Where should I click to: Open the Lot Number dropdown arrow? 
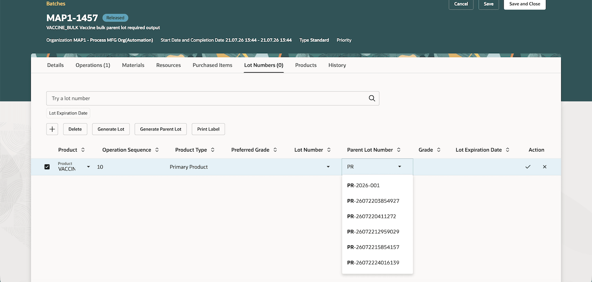[x=328, y=167]
